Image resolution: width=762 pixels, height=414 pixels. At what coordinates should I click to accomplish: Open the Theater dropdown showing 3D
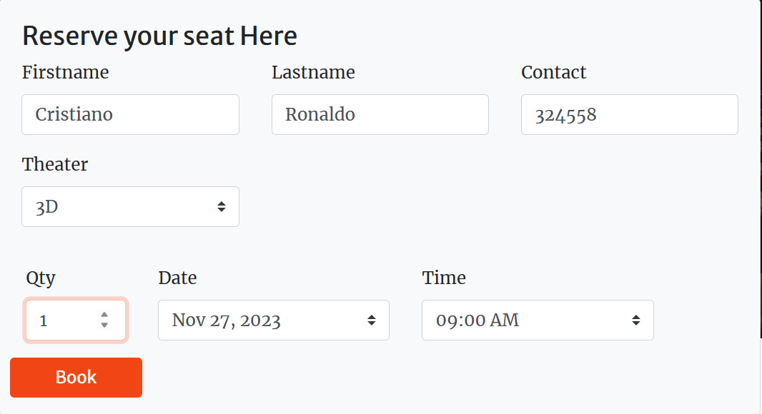click(x=130, y=207)
